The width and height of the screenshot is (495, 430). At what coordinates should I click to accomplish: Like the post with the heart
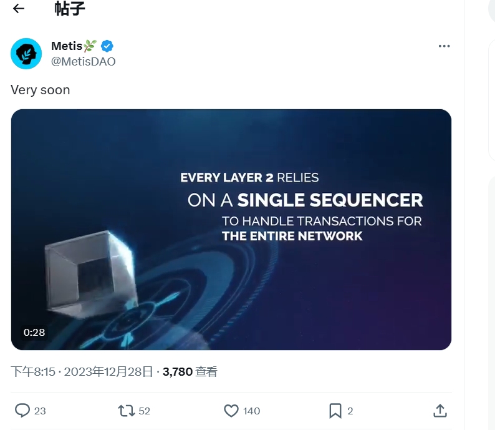pos(231,411)
